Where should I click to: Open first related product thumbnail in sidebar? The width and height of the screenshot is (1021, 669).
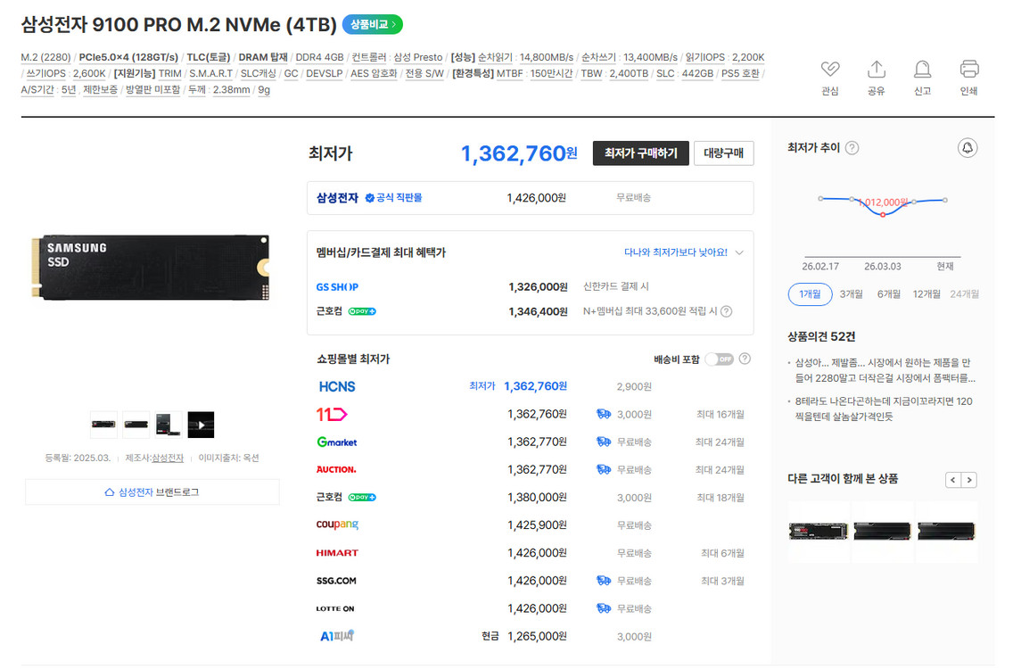pos(819,532)
